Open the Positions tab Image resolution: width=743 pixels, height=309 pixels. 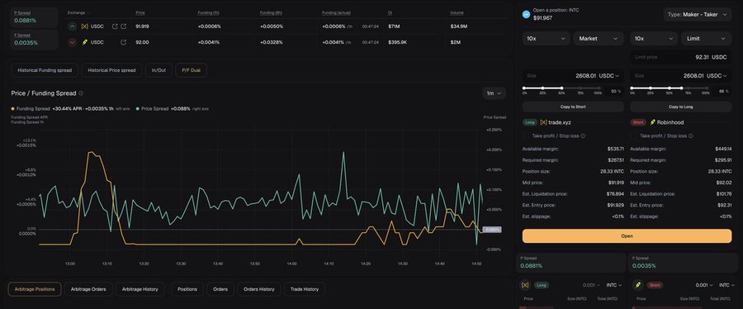click(187, 289)
